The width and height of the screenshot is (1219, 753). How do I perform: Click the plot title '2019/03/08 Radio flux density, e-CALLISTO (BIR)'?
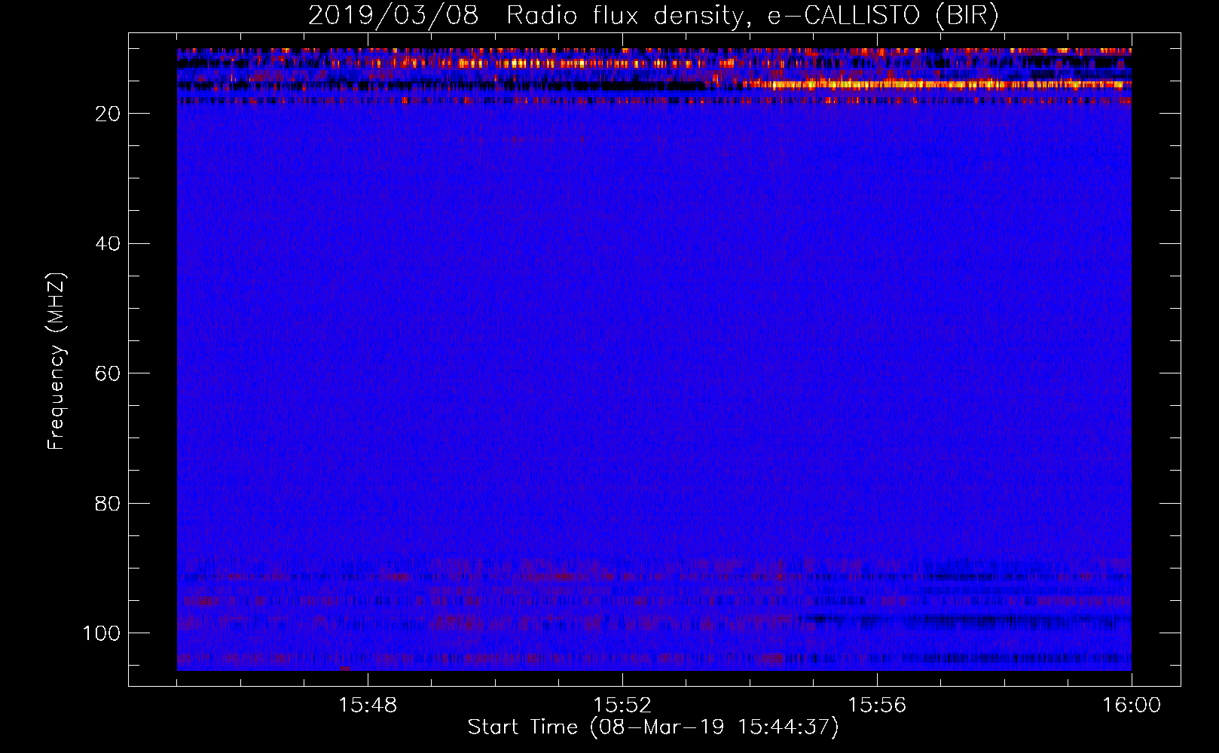[653, 16]
